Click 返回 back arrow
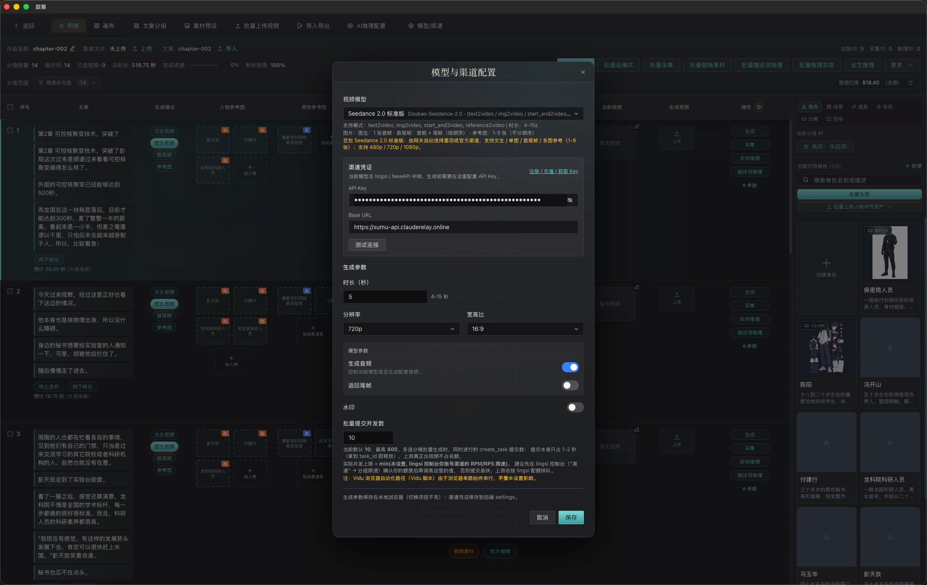This screenshot has height=585, width=927. pyautogui.click(x=25, y=26)
